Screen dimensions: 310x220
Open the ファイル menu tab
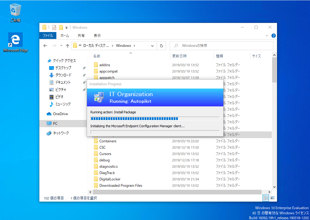tap(48, 36)
